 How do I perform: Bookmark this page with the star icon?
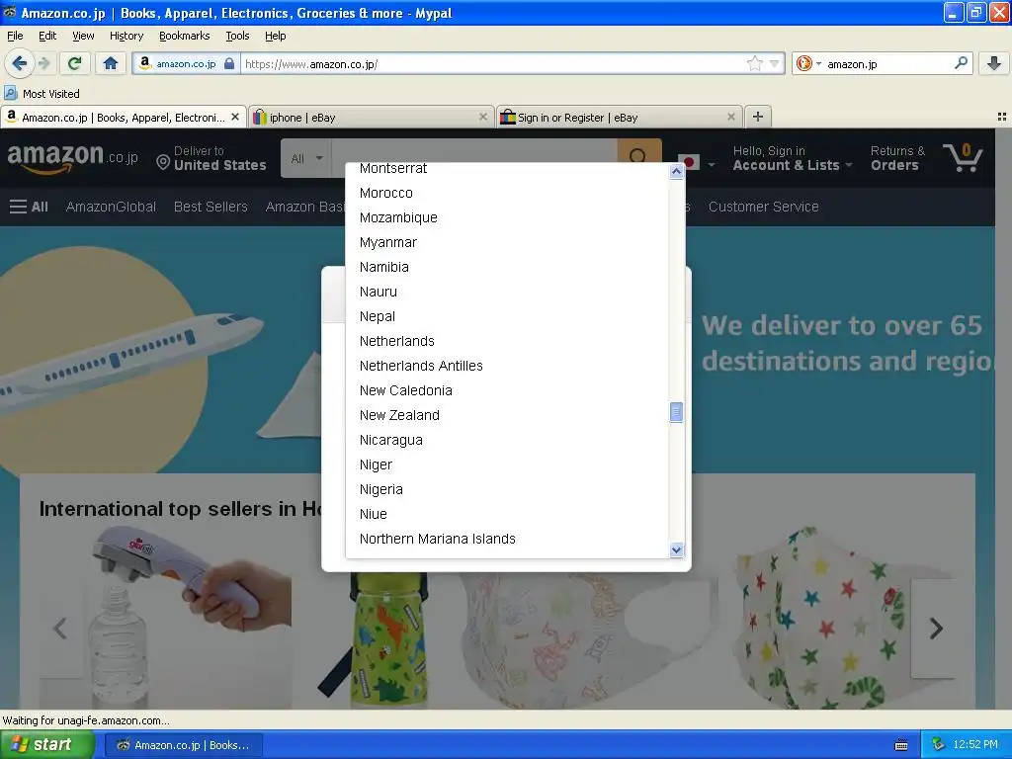754,63
